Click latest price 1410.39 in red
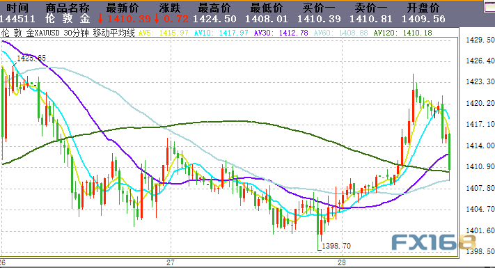495x268 pixels. [x=129, y=19]
